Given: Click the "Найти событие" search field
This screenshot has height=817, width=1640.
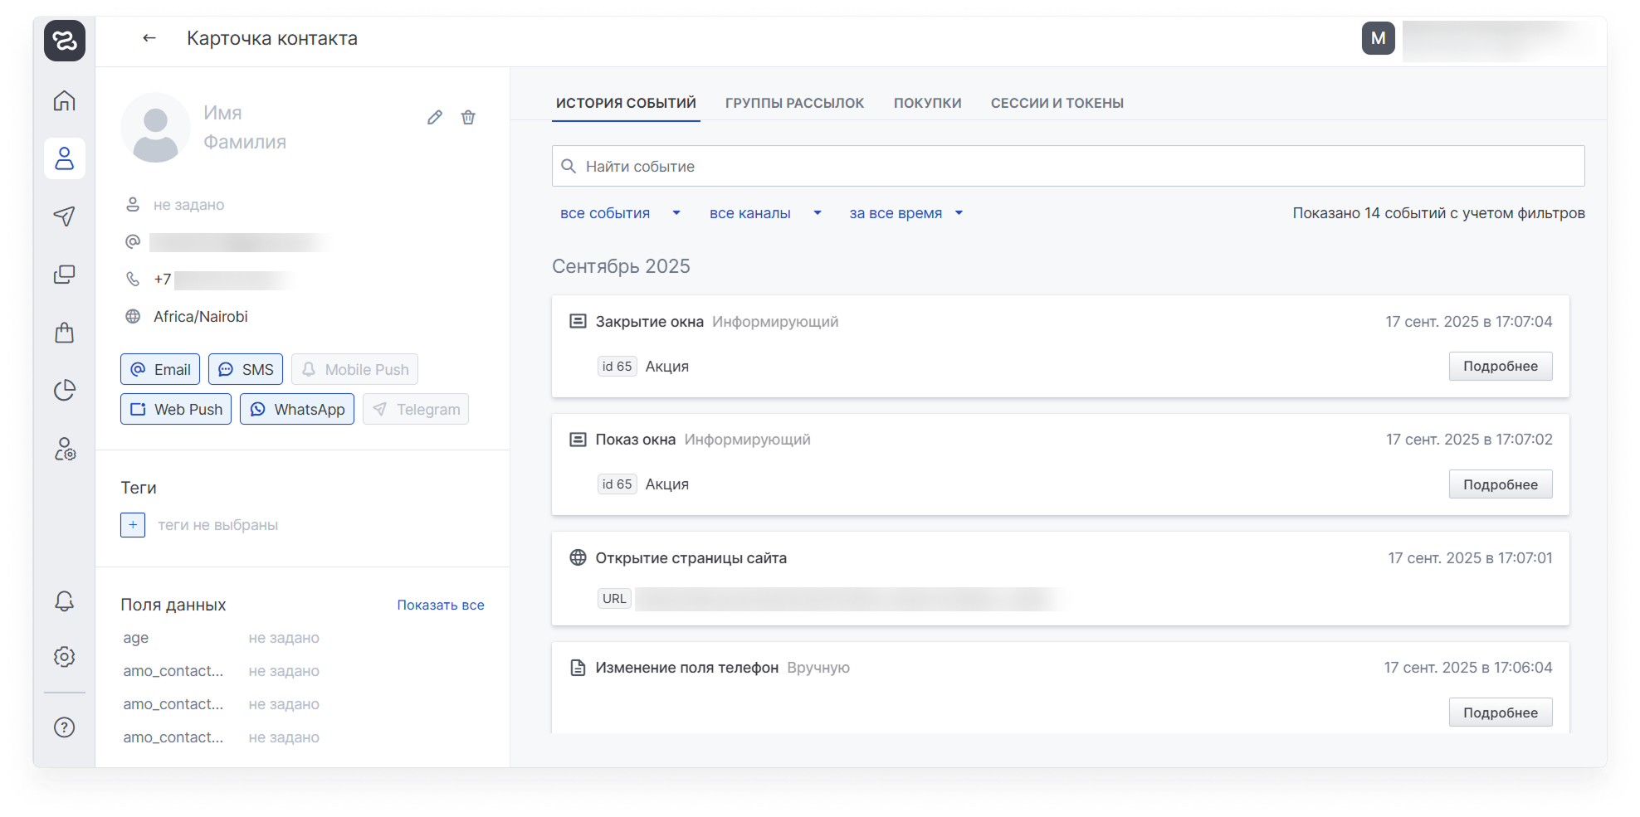Looking at the screenshot, I should (1067, 167).
